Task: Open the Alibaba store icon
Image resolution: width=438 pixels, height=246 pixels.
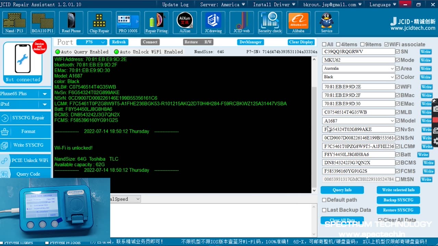Action: click(x=298, y=23)
